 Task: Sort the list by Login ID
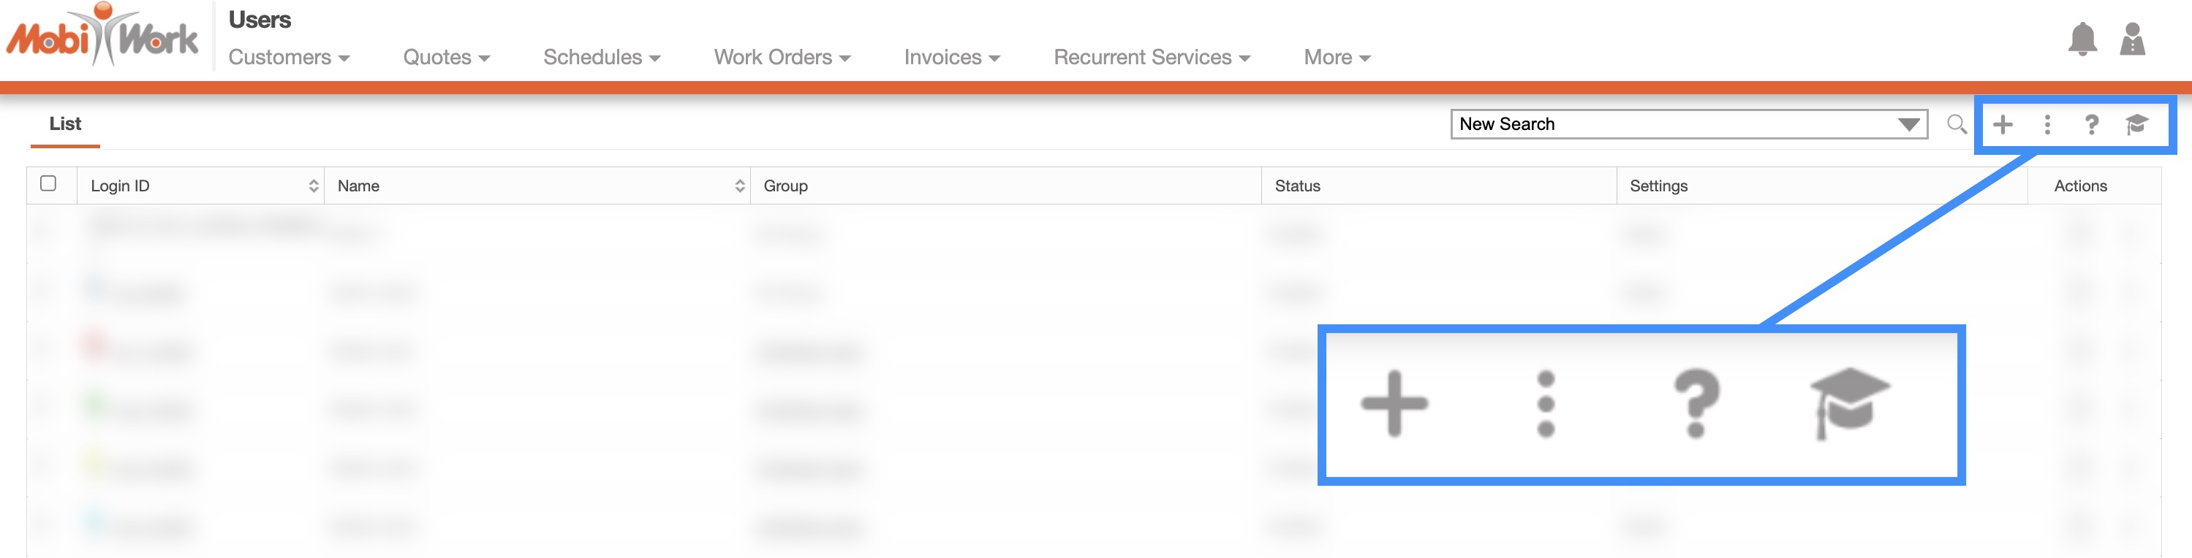313,186
